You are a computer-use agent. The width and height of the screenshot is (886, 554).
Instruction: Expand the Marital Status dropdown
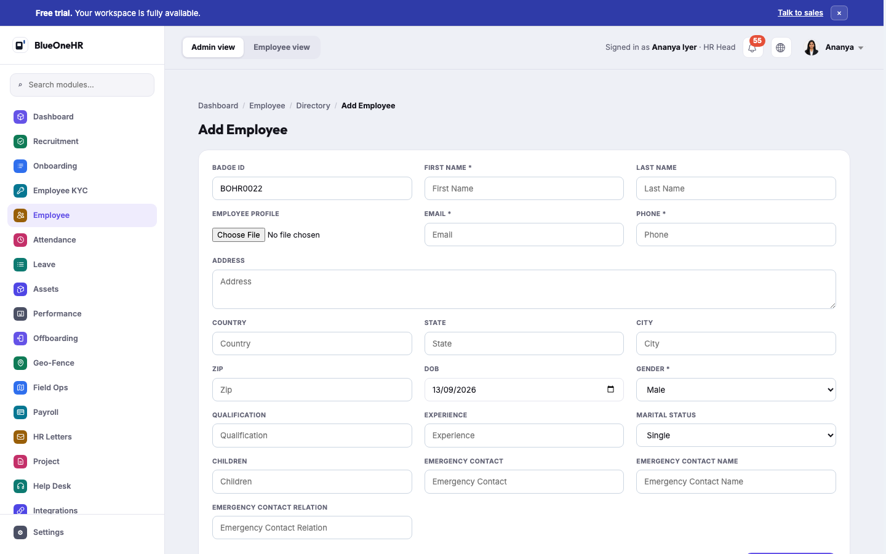coord(736,435)
